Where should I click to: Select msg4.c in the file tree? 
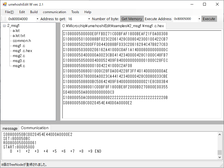click(19, 66)
